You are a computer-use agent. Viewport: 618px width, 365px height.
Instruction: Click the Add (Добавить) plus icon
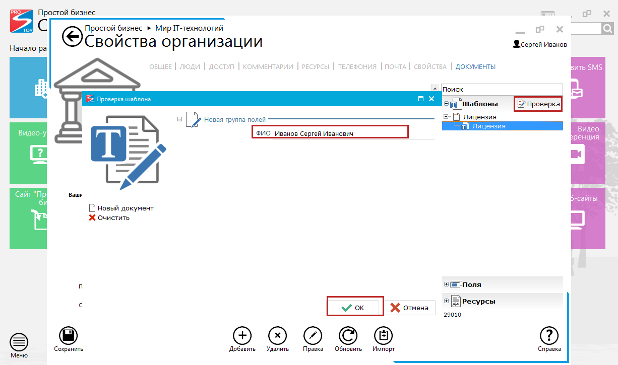[242, 336]
